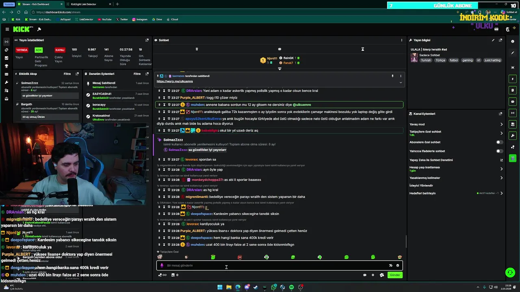Toggle the lightning activity panel icon

point(513,79)
